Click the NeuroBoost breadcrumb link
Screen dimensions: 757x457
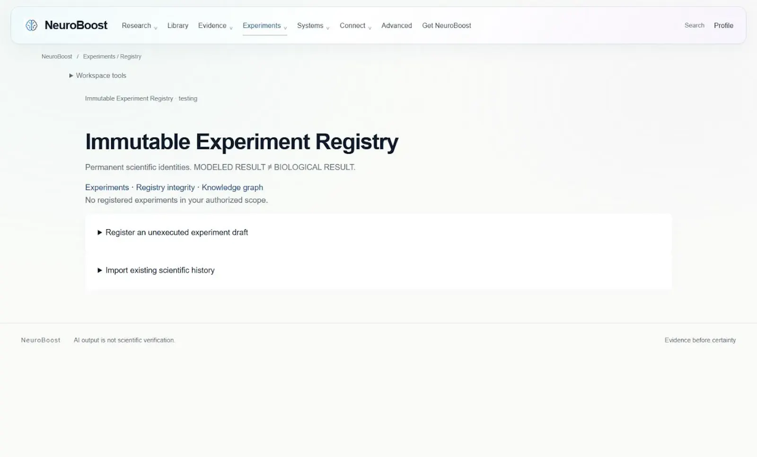tap(57, 56)
